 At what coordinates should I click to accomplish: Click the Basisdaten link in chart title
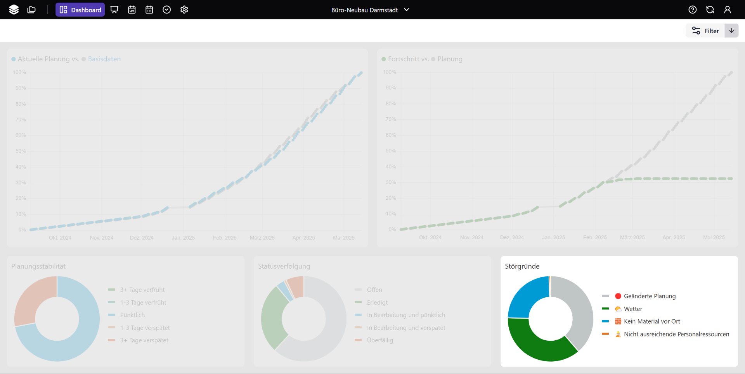pyautogui.click(x=104, y=59)
